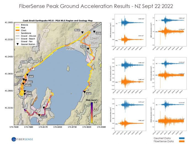
Task: Click the PIPS station triangle marker
Action: pos(27,75)
